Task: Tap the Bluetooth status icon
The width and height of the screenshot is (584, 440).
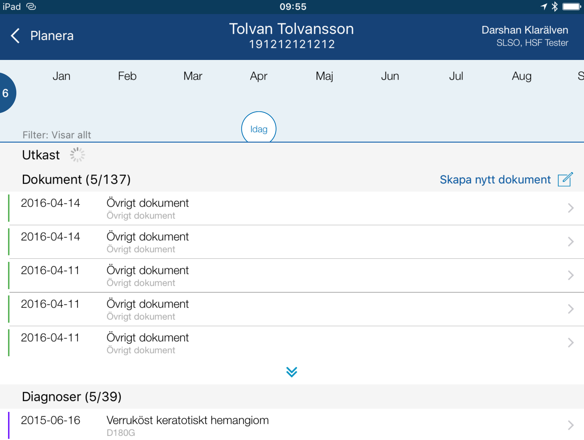Action: (555, 6)
